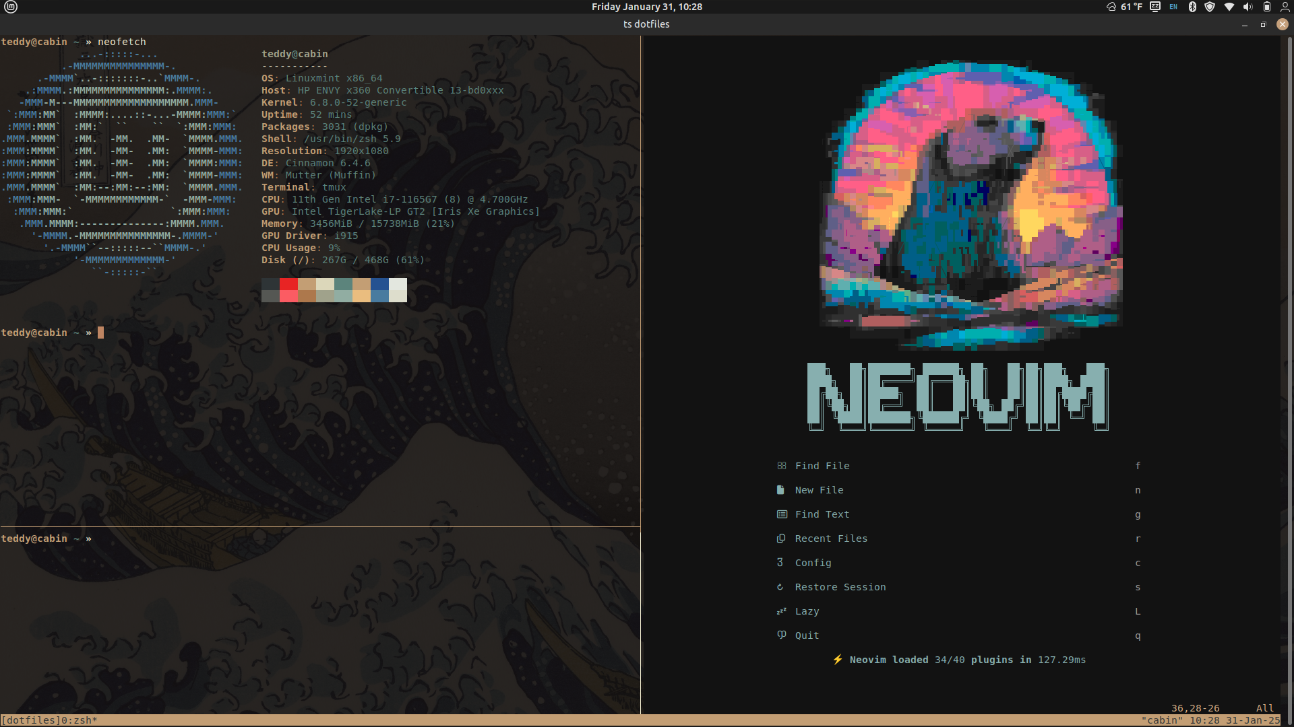Select the Recent Files entry label
Viewport: 1294px width, 727px height.
(832, 539)
